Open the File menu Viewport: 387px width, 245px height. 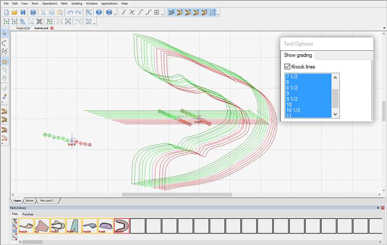tap(6, 3)
